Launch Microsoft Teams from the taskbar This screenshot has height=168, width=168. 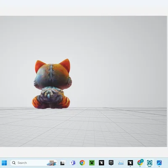tap(73, 163)
